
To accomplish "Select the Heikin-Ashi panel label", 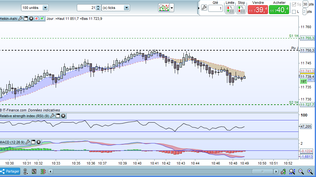I will click(9, 19).
